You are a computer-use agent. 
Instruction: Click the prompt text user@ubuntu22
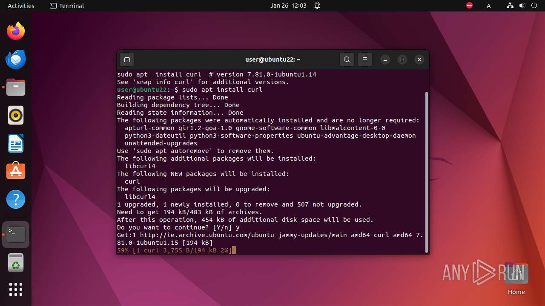click(x=142, y=90)
